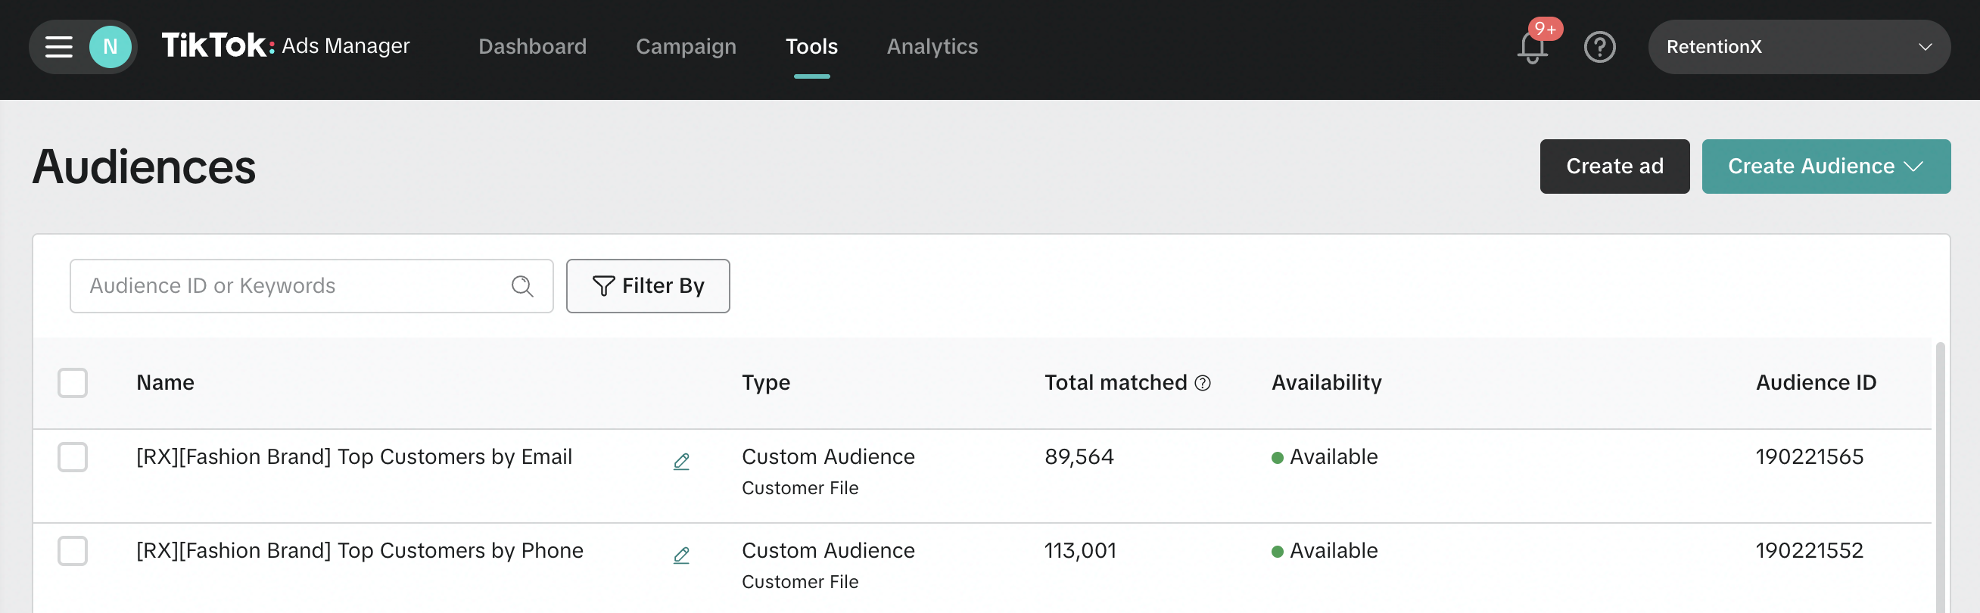Open the hamburger navigation menu
This screenshot has height=613, width=1980.
(58, 47)
